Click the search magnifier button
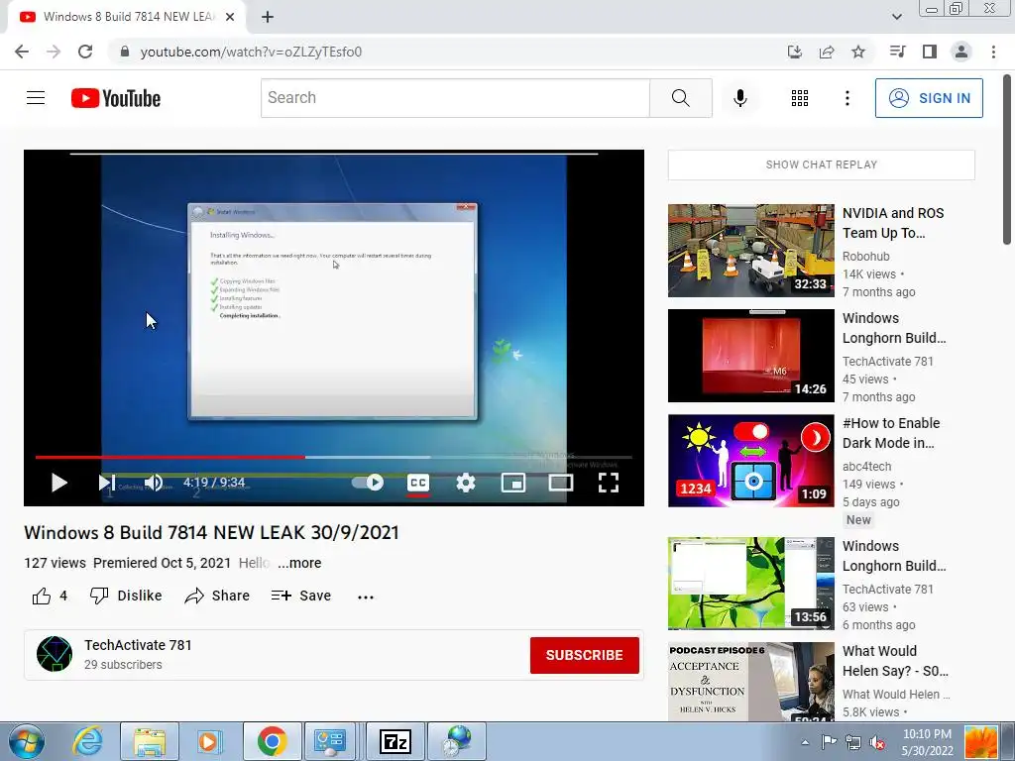The height and width of the screenshot is (761, 1015). (x=680, y=98)
